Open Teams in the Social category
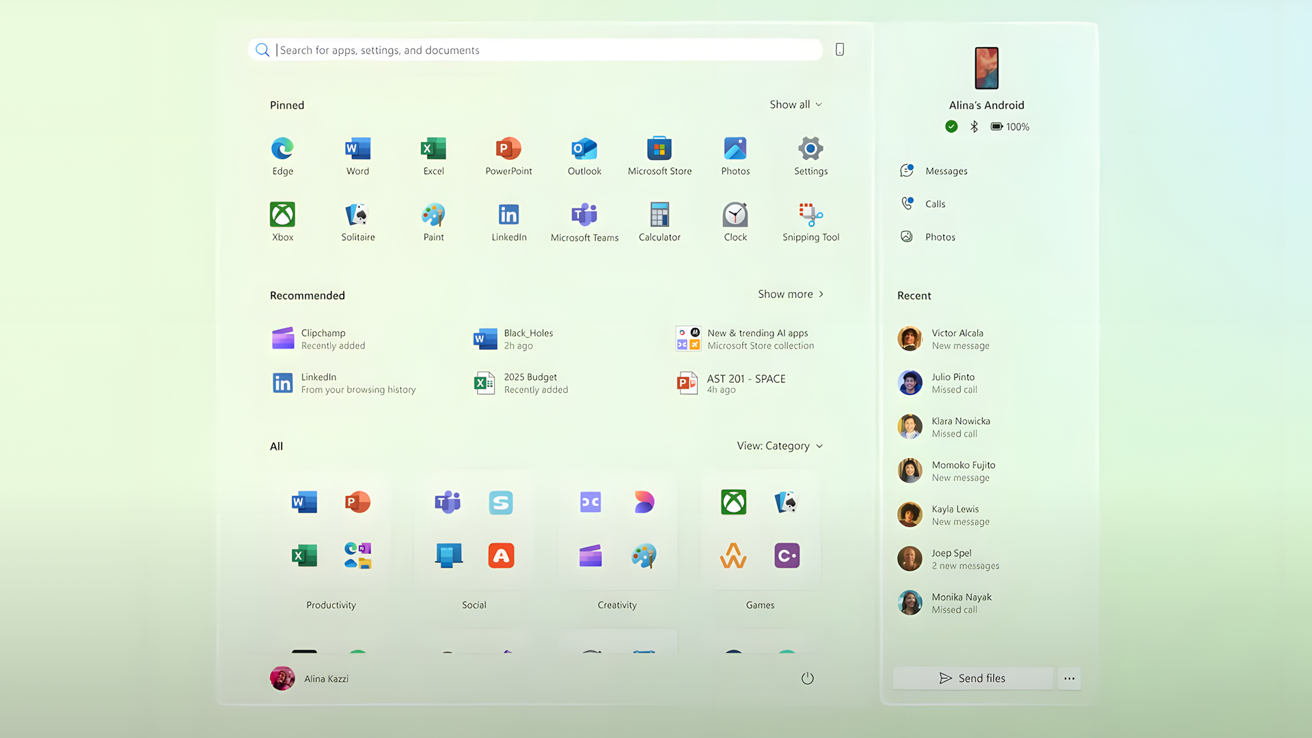 pyautogui.click(x=448, y=502)
